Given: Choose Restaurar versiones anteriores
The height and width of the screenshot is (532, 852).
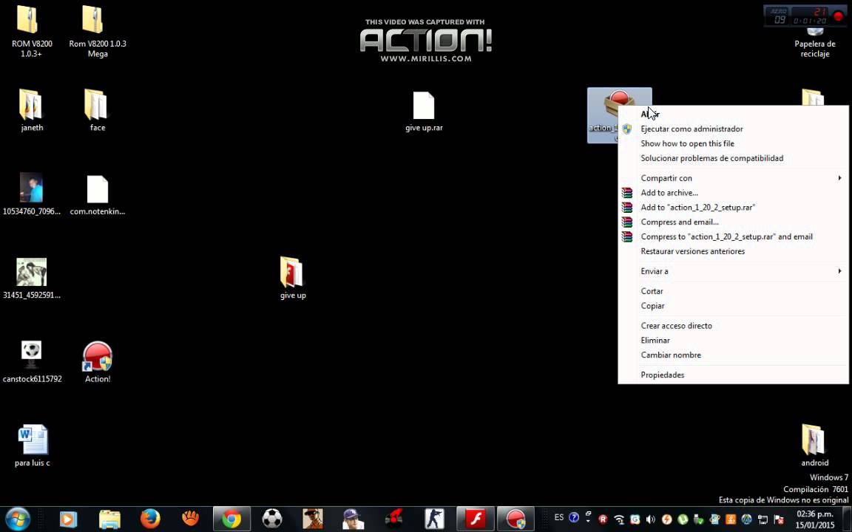Looking at the screenshot, I should 733,250.
